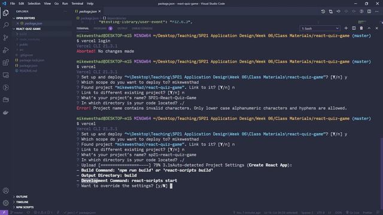
Task: Open the terminal selector dropdown showing bash
Action: [x=320, y=29]
